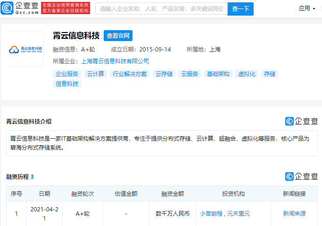Image resolution: width=322 pixels, height=226 pixels.
Task: Click the 融资轮次 column header
Action: click(x=83, y=194)
